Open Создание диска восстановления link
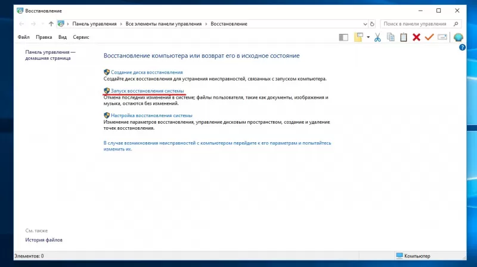The width and height of the screenshot is (477, 267). [147, 72]
